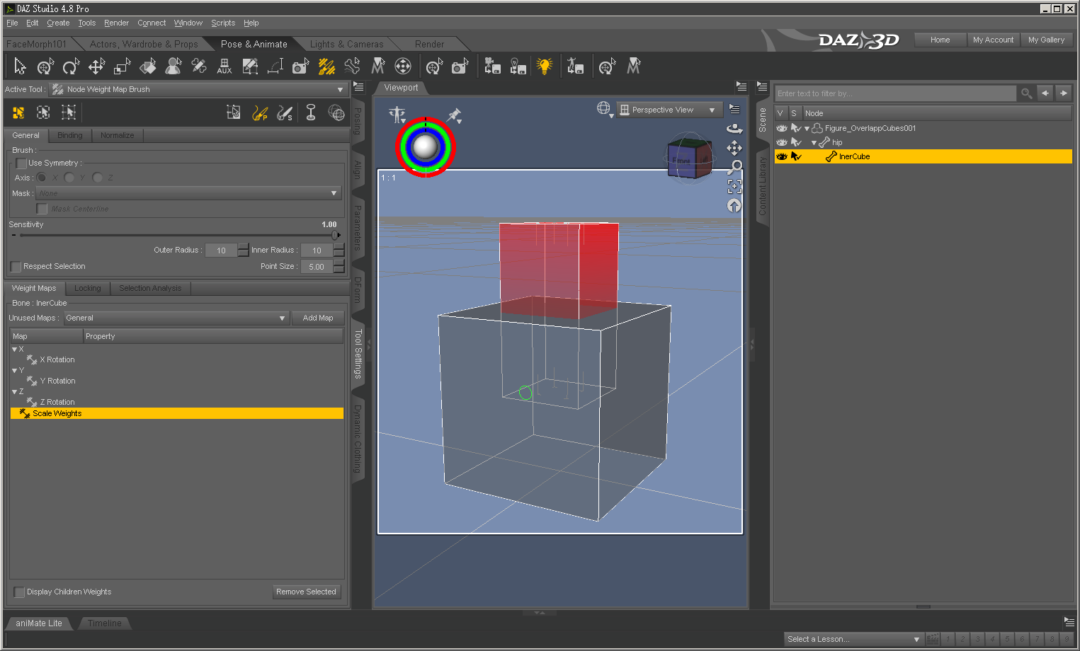Click the Scene filter text field

pos(896,93)
